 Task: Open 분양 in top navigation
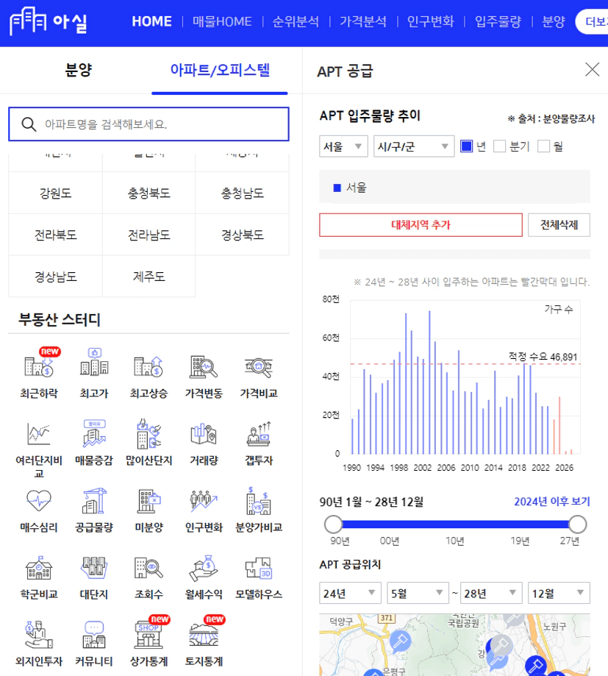pos(554,21)
